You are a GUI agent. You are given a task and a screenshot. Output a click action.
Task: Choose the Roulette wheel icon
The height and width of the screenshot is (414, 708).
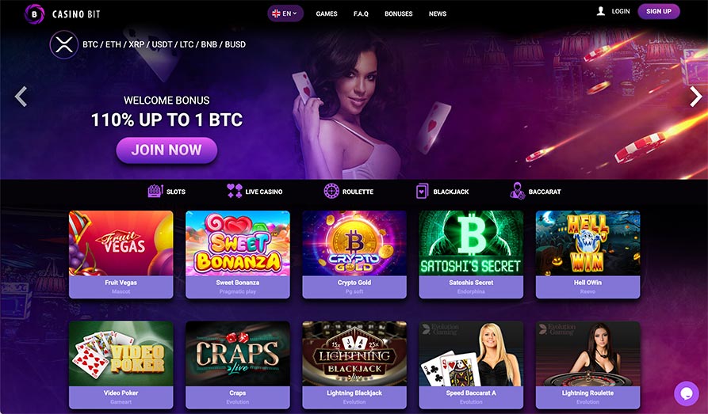tap(331, 192)
